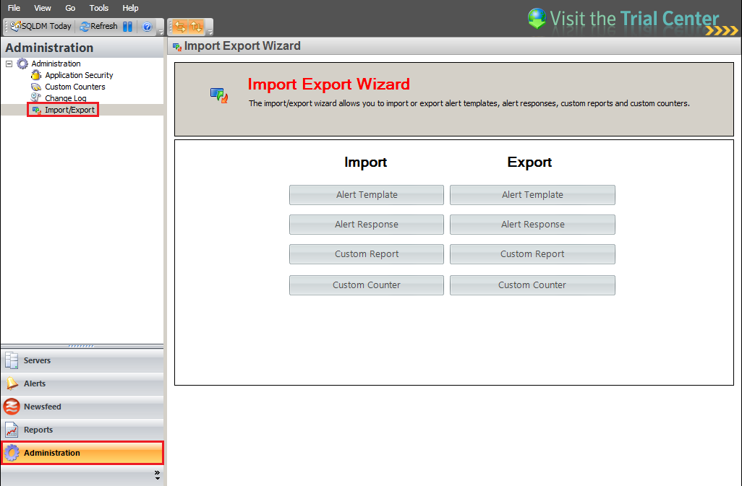Screen dimensions: 742x486
Task: Open navigation pane configure buttons chevron
Action: [x=157, y=475]
